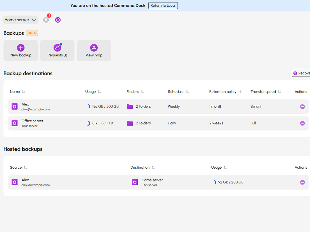Click the 'Daily' schedule value
This screenshot has width=310, height=232.
coord(172,123)
